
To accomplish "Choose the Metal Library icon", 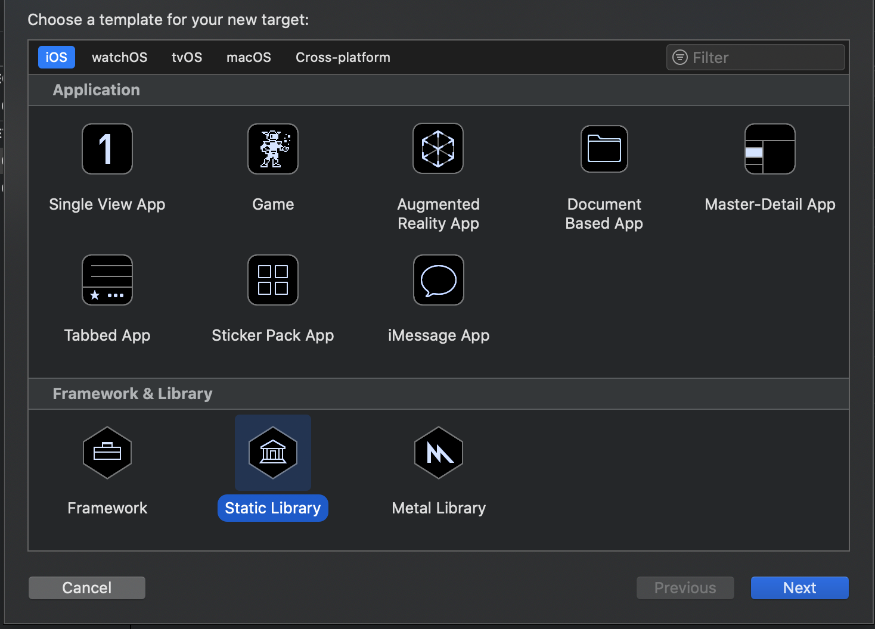I will pos(439,453).
